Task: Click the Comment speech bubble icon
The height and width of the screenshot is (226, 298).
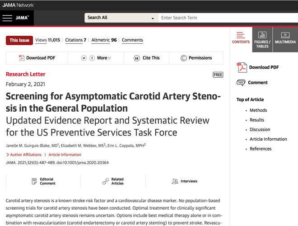Action: [x=241, y=83]
